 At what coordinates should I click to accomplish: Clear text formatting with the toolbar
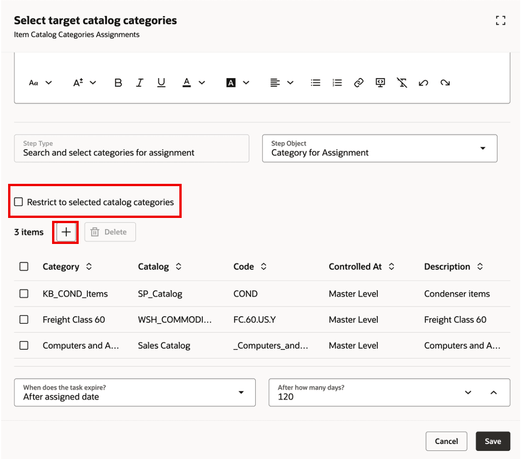pos(402,83)
